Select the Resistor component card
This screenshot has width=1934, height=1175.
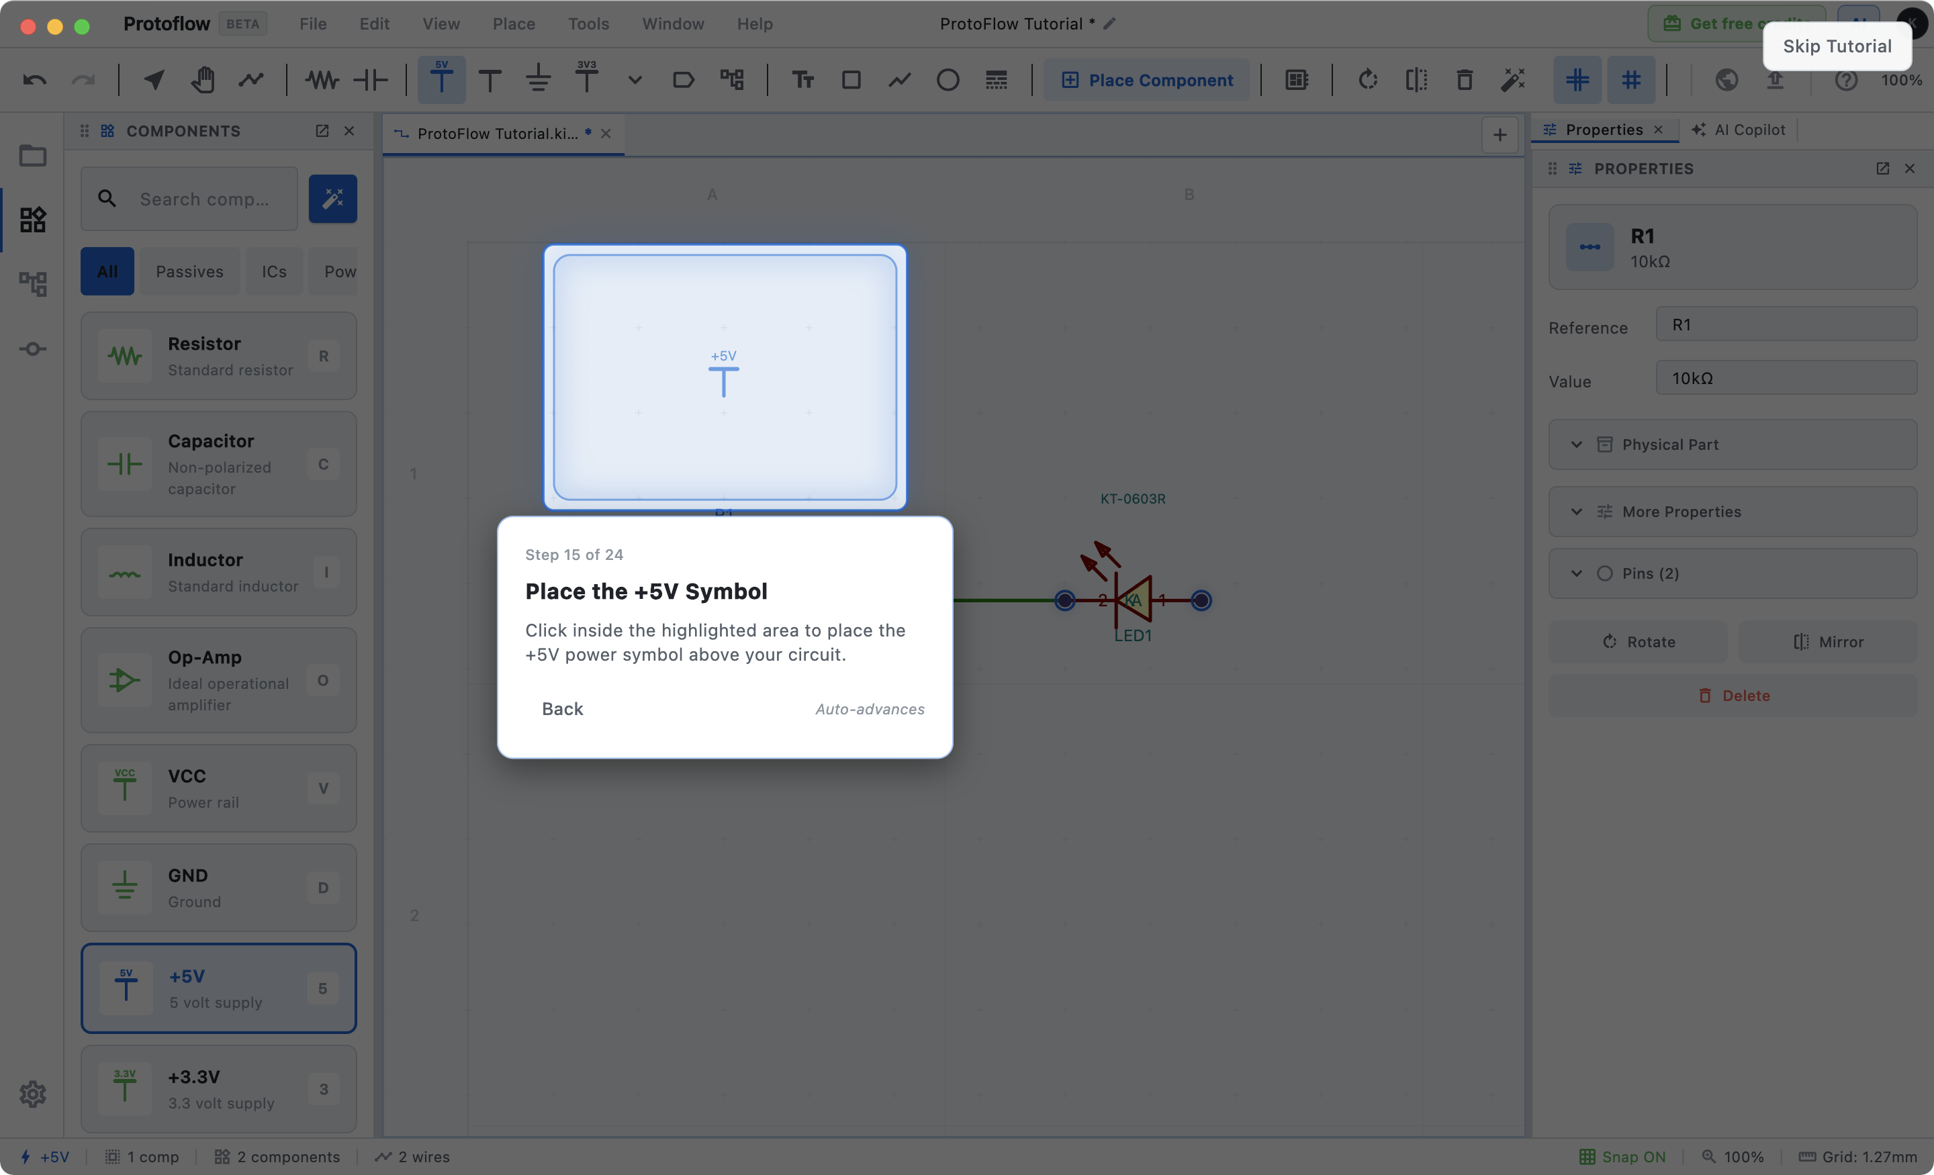pos(218,357)
